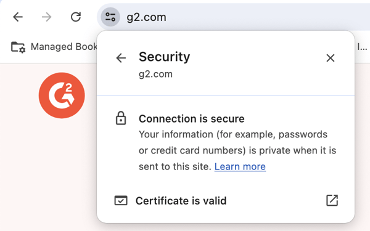Image resolution: width=370 pixels, height=231 pixels.
Task: Click the site information tune icon
Action: (x=110, y=17)
